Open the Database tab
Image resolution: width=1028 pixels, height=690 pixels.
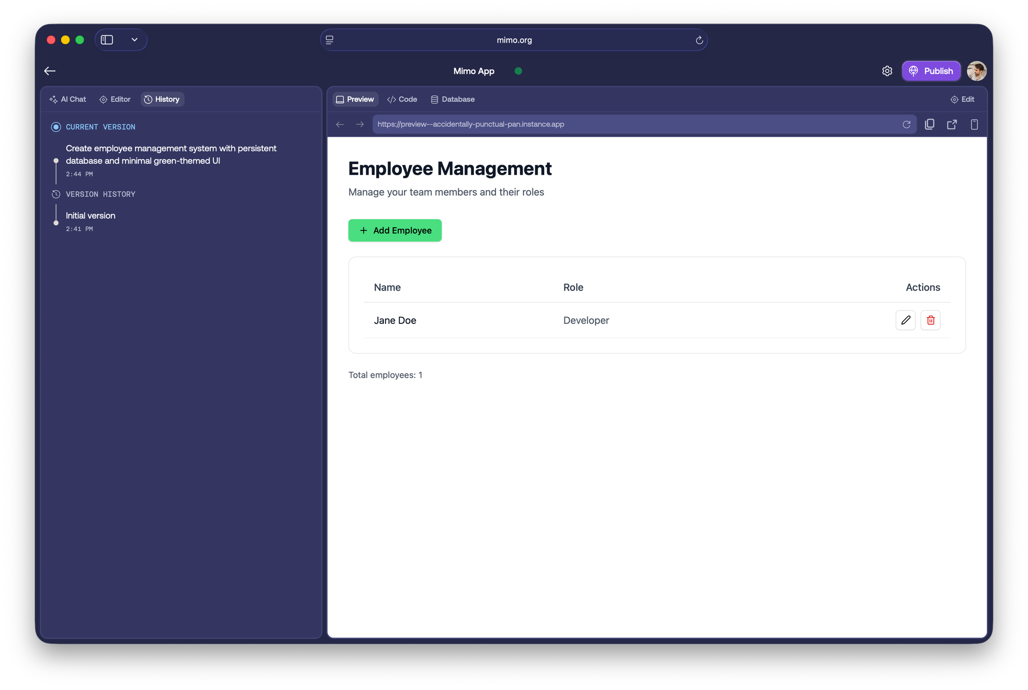[x=452, y=99]
